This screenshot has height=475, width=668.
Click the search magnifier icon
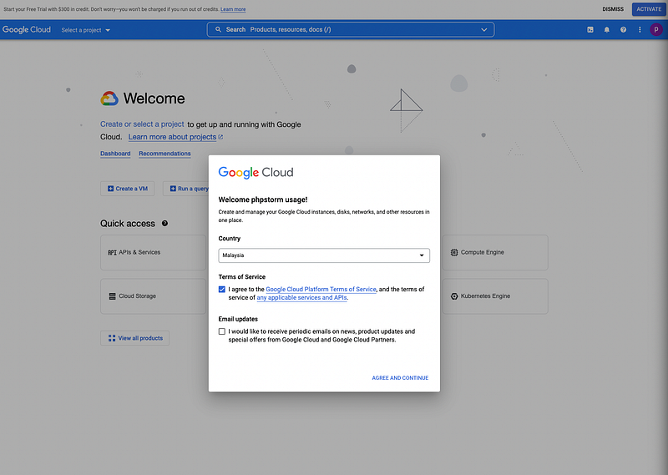tap(218, 29)
